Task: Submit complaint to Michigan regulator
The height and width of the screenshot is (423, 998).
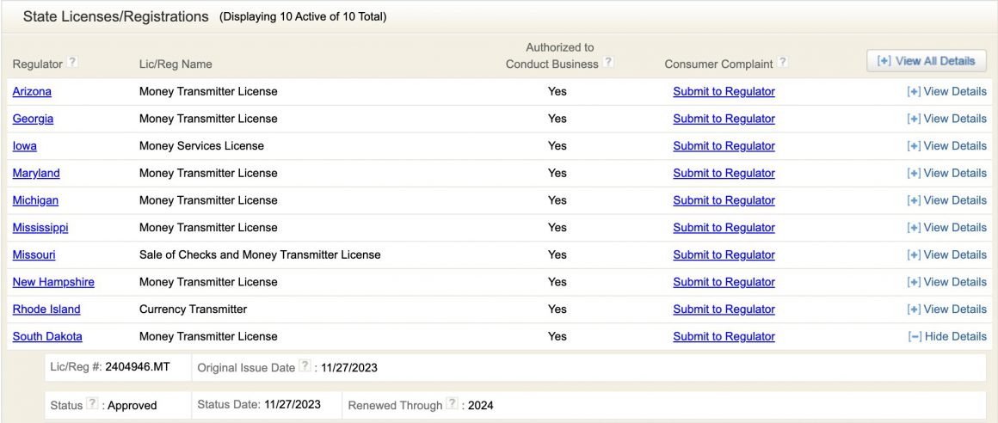Action: pos(724,201)
